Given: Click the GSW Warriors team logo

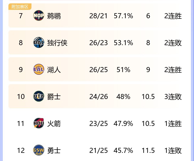Looking at the screenshot, I should click(39, 150).
